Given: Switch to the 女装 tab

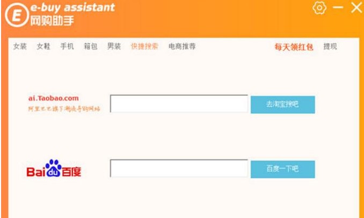Looking at the screenshot, I should click(x=20, y=47).
